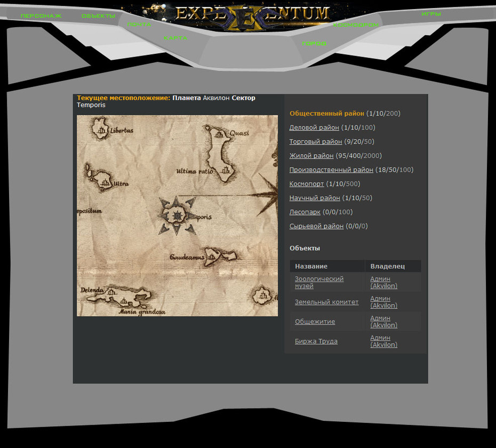Image resolution: width=496 pixels, height=448 pixels.
Task: Open the Биржа Труда object link
Action: [316, 341]
